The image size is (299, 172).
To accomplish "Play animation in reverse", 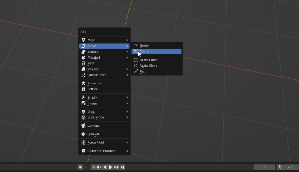I will [x=105, y=167].
